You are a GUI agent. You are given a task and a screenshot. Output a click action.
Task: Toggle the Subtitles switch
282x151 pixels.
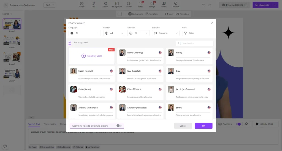238,124
